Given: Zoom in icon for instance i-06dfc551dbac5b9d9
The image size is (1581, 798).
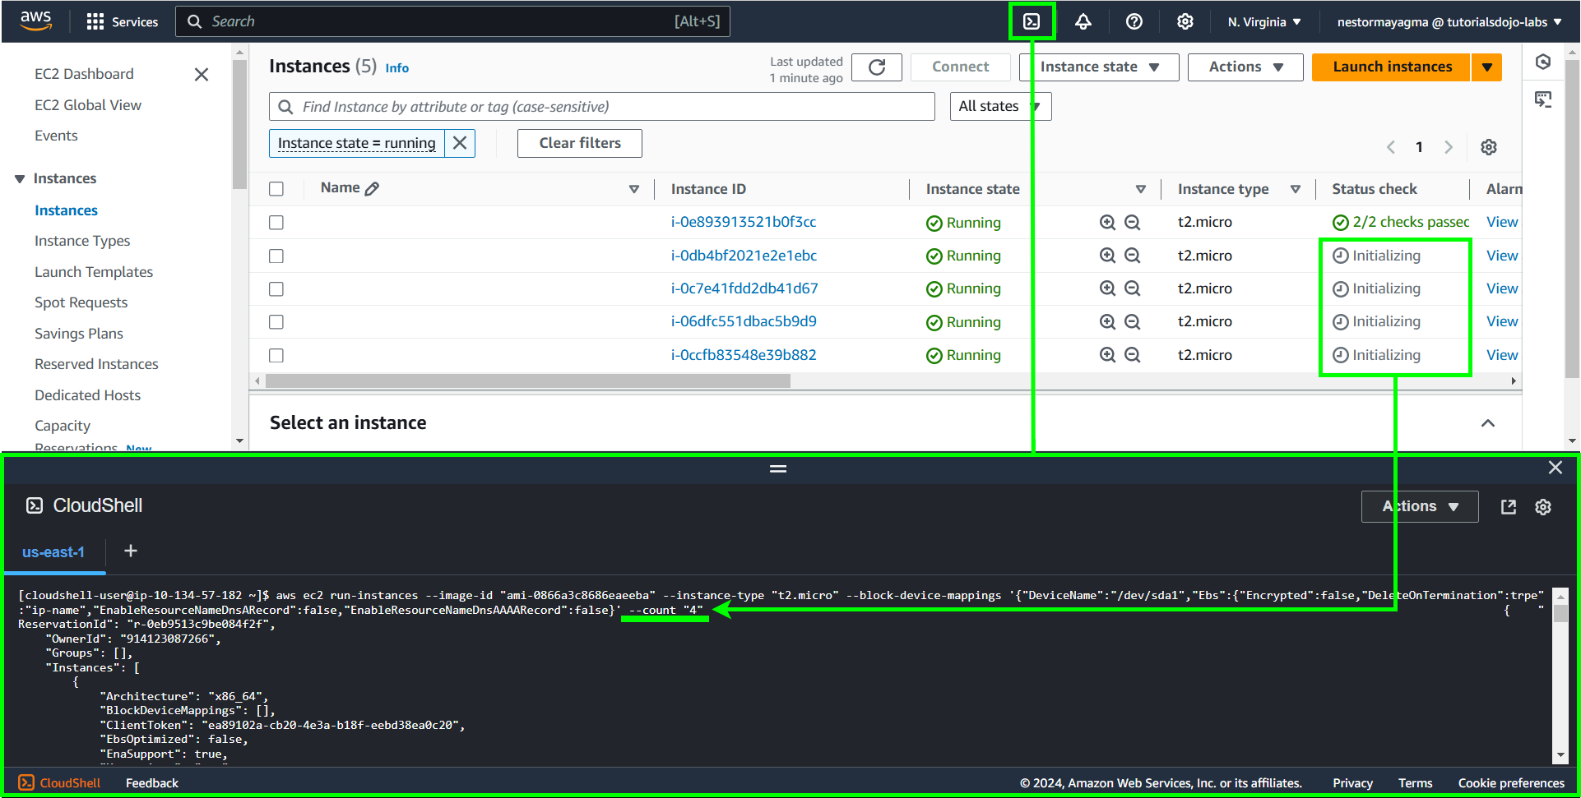Looking at the screenshot, I should [1108, 322].
